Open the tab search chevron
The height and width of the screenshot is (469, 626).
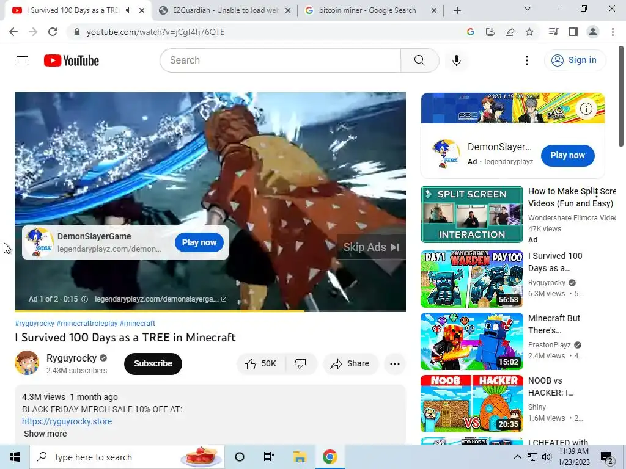click(528, 9)
